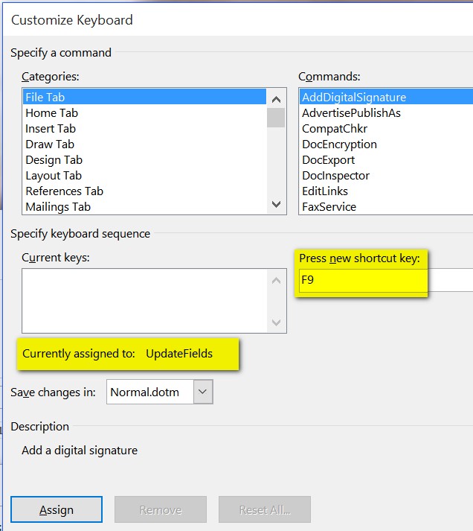The height and width of the screenshot is (531, 473).
Task: Click the Categories scrollbar thumb
Action: coord(276,118)
